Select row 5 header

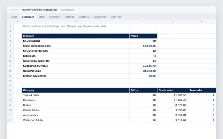pyautogui.click(x=10, y=36)
